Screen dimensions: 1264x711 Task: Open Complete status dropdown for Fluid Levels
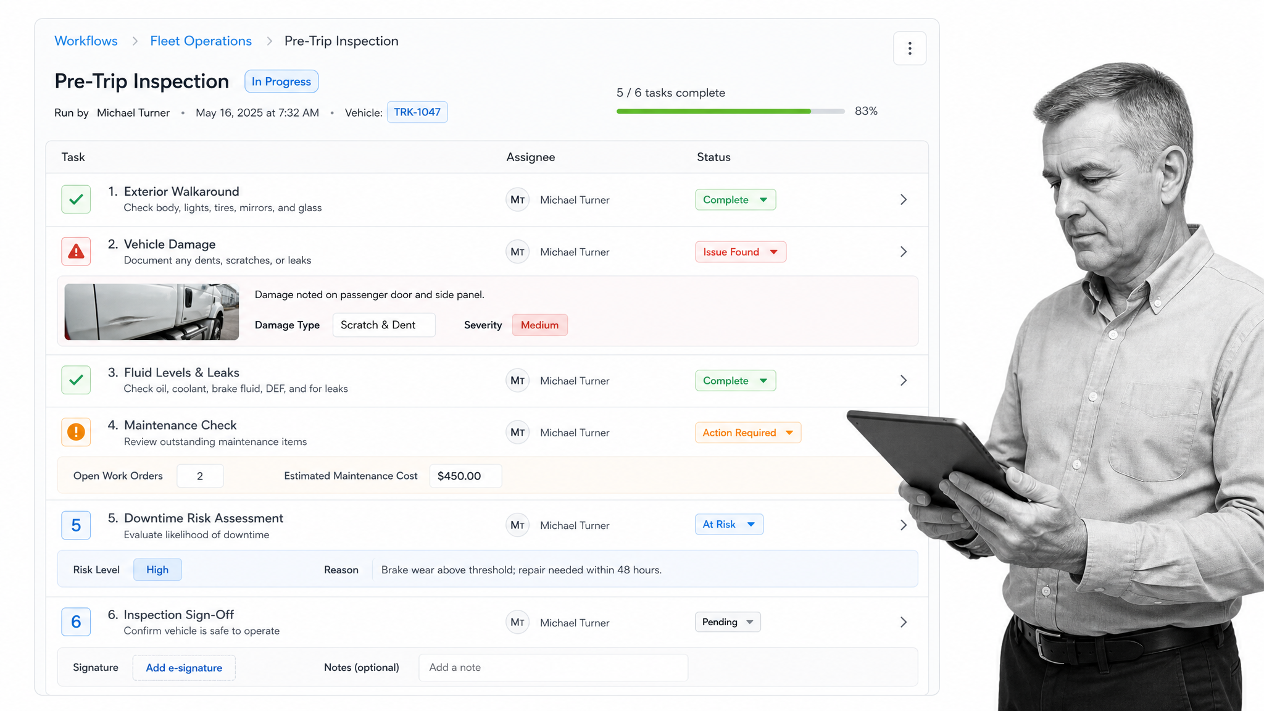pos(736,380)
